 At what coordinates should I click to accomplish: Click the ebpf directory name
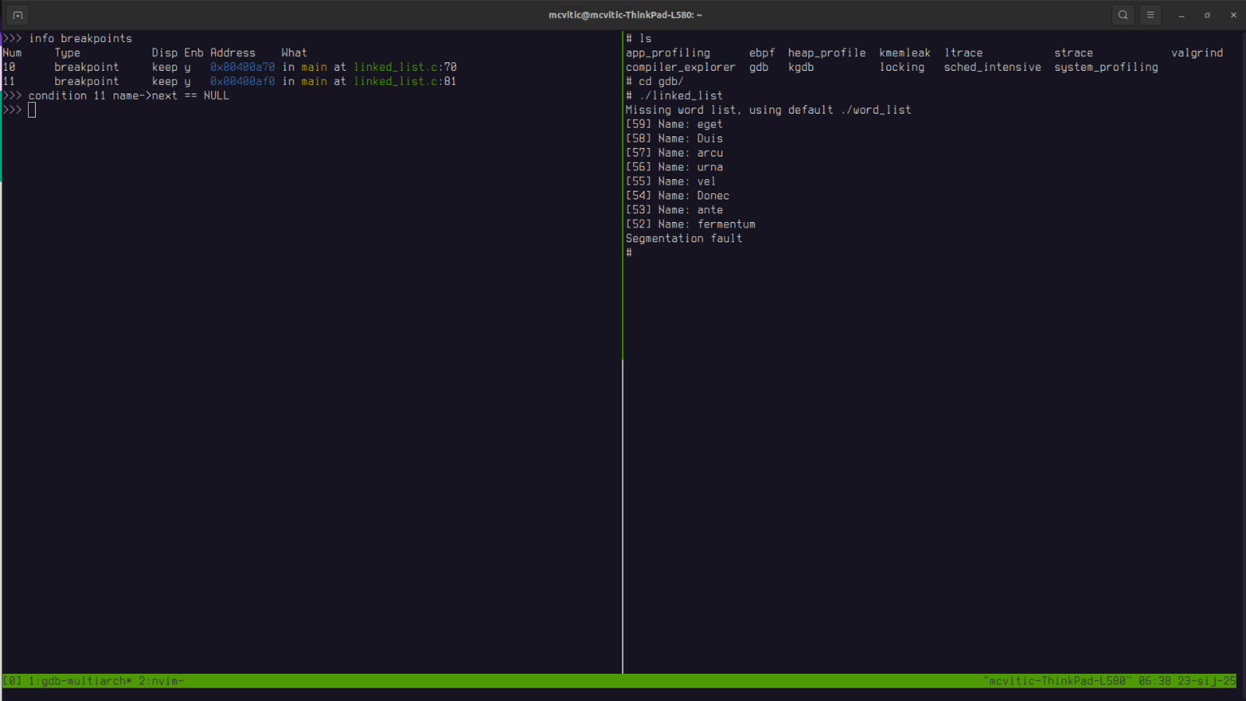762,53
